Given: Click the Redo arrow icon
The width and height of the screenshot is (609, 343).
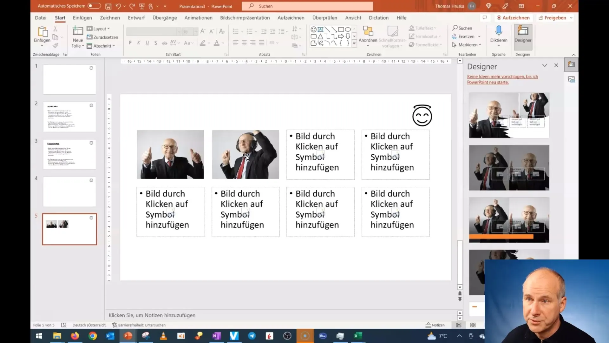Looking at the screenshot, I should point(132,6).
